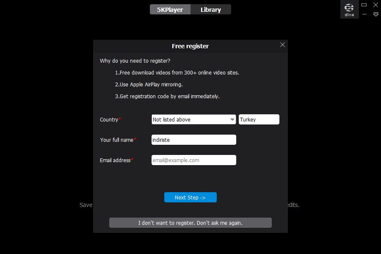The height and width of the screenshot is (254, 381).
Task: Select the Apple AirPlay mirroring line
Action: [x=149, y=85]
